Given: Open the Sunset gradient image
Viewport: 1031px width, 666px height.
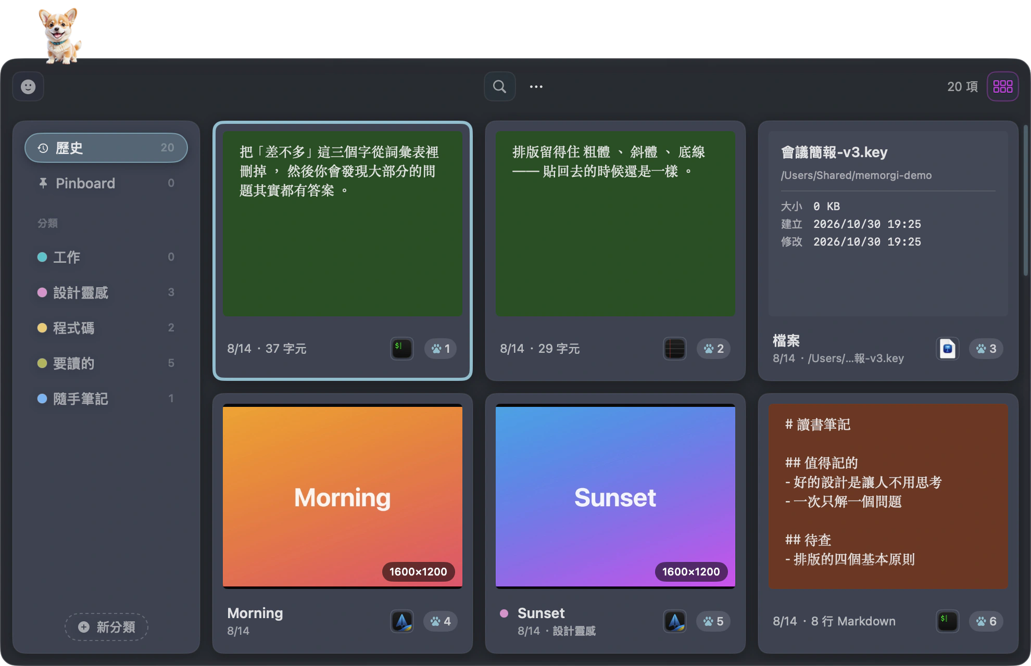Looking at the screenshot, I should (x=615, y=496).
